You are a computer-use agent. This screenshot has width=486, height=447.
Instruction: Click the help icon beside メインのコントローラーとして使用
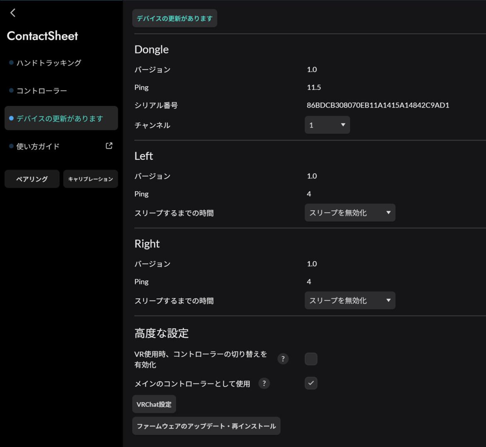[264, 384]
